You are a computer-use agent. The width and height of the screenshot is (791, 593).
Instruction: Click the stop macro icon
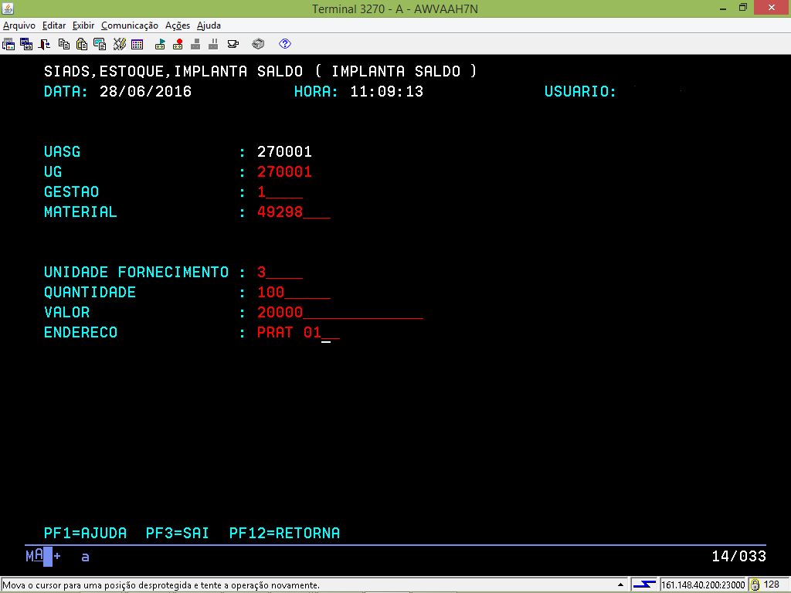[x=195, y=44]
